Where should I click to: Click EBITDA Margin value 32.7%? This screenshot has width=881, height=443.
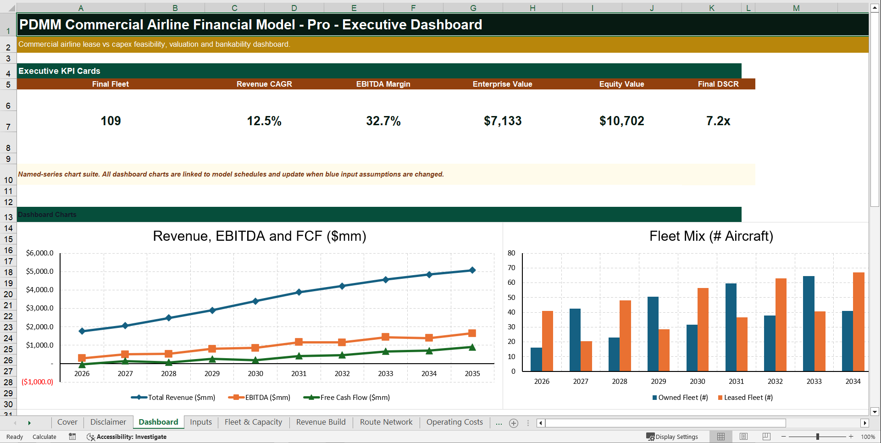click(383, 121)
